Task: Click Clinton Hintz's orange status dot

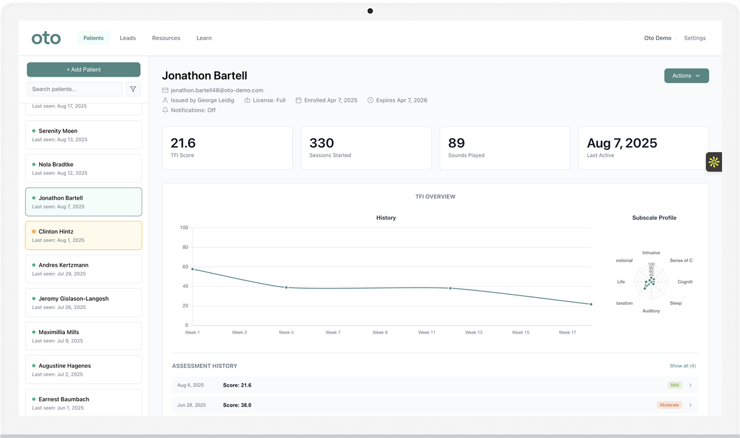Action: (x=34, y=232)
